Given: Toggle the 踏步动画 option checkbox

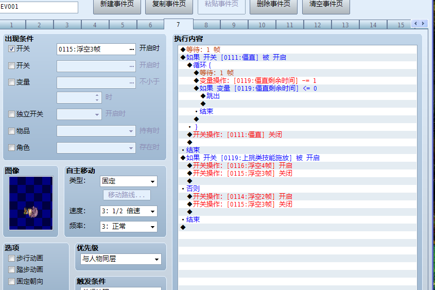Looking at the screenshot, I should click(11, 269).
